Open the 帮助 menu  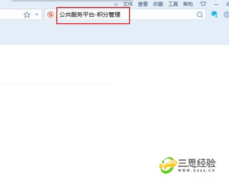pos(188,4)
